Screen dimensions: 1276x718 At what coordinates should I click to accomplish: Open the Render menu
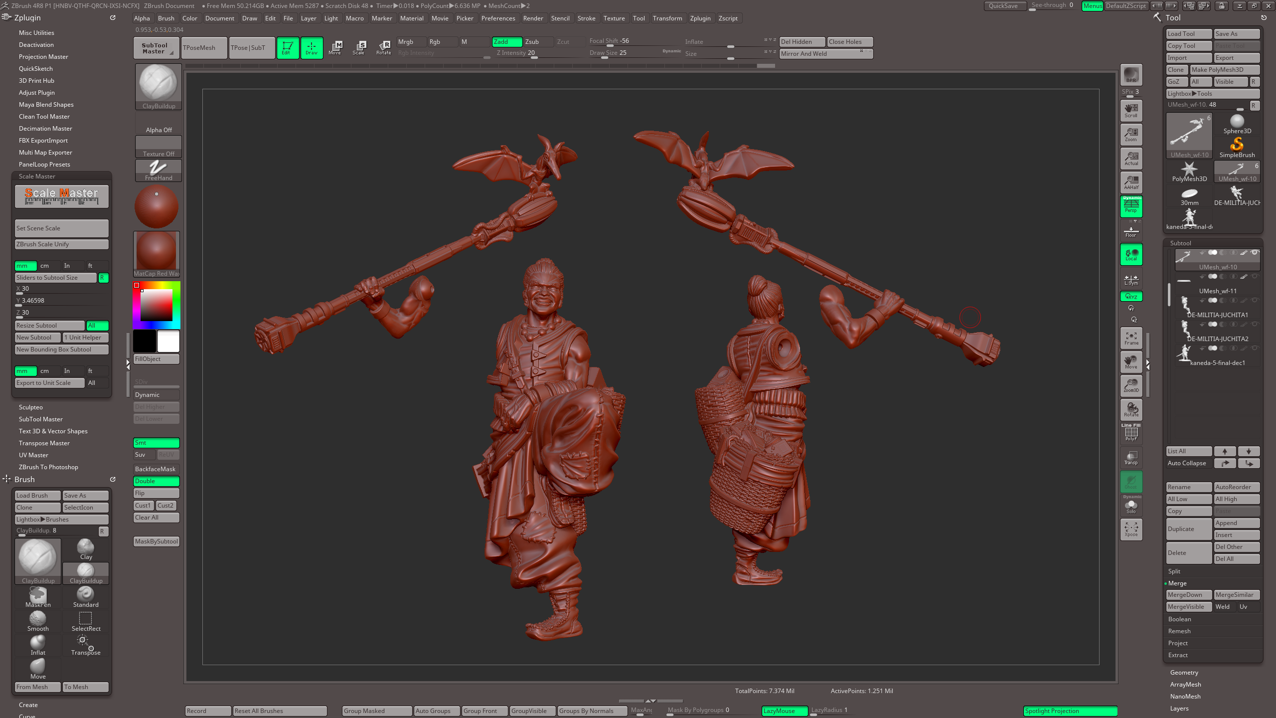point(533,18)
